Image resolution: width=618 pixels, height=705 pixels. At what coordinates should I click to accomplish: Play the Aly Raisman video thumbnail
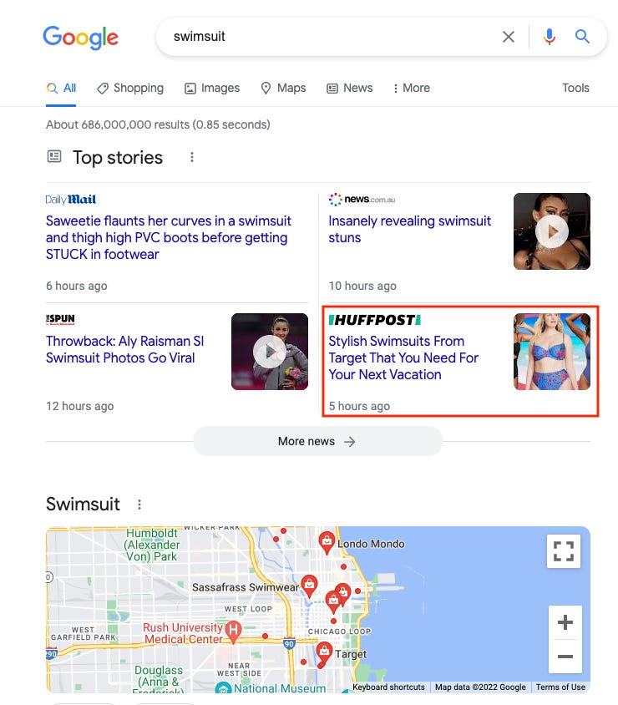pyautogui.click(x=270, y=352)
